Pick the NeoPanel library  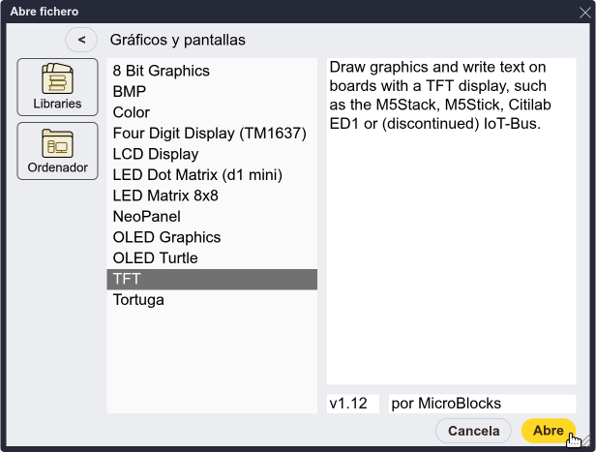coord(212,216)
